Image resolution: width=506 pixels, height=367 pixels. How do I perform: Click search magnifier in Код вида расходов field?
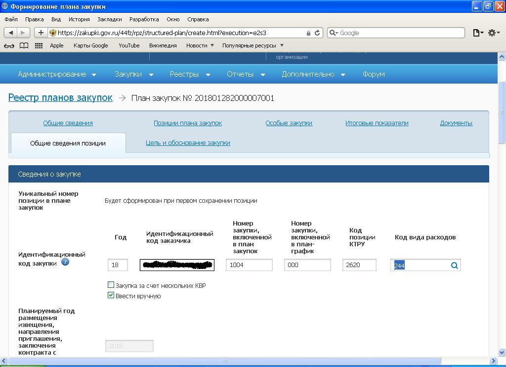tap(454, 266)
